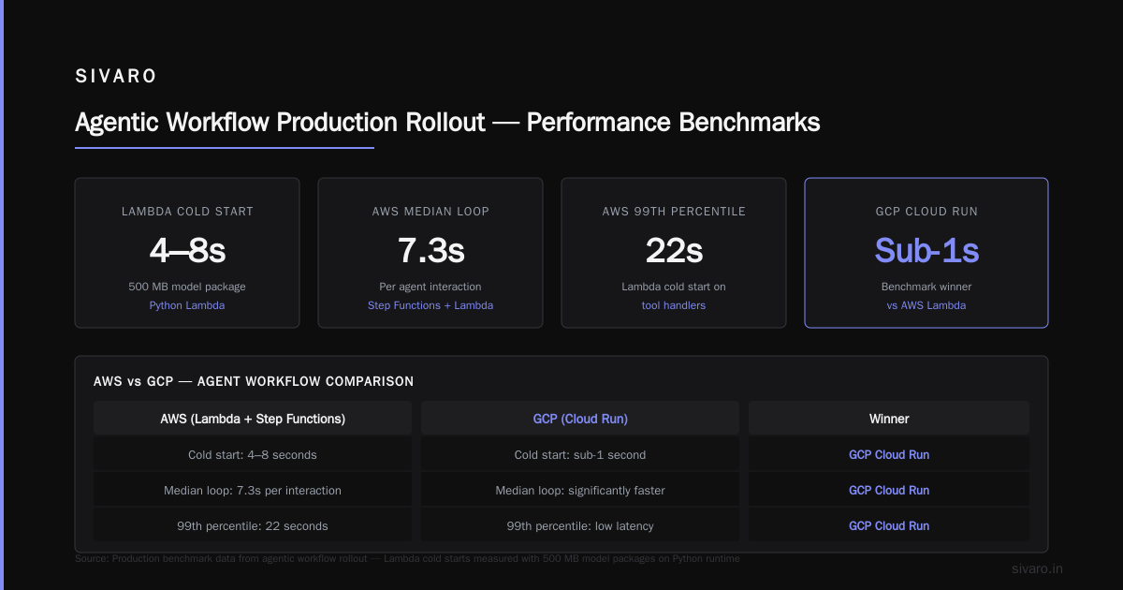Click the Cold start: 4–8 seconds cell
This screenshot has height=590, width=1123.
253,455
